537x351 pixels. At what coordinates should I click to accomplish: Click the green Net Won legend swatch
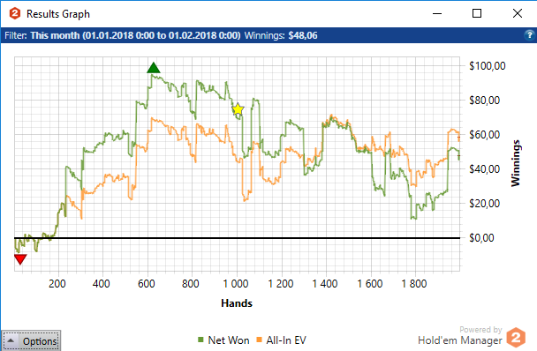pyautogui.click(x=200, y=340)
